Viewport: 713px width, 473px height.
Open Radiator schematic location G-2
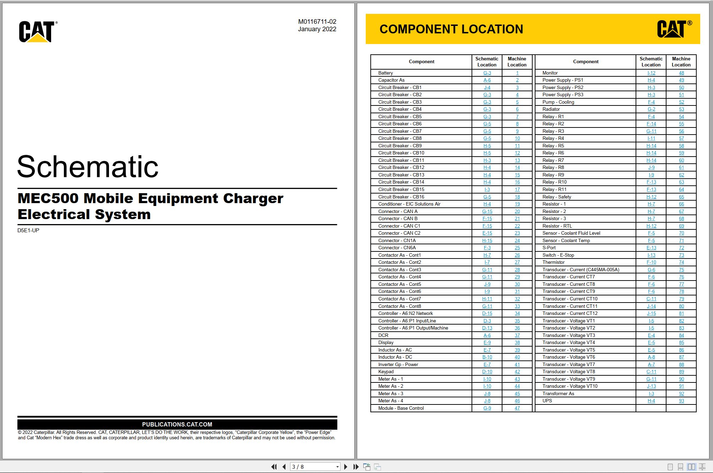pos(651,109)
